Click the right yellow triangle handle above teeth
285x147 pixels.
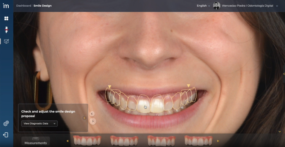pyautogui.click(x=188, y=86)
